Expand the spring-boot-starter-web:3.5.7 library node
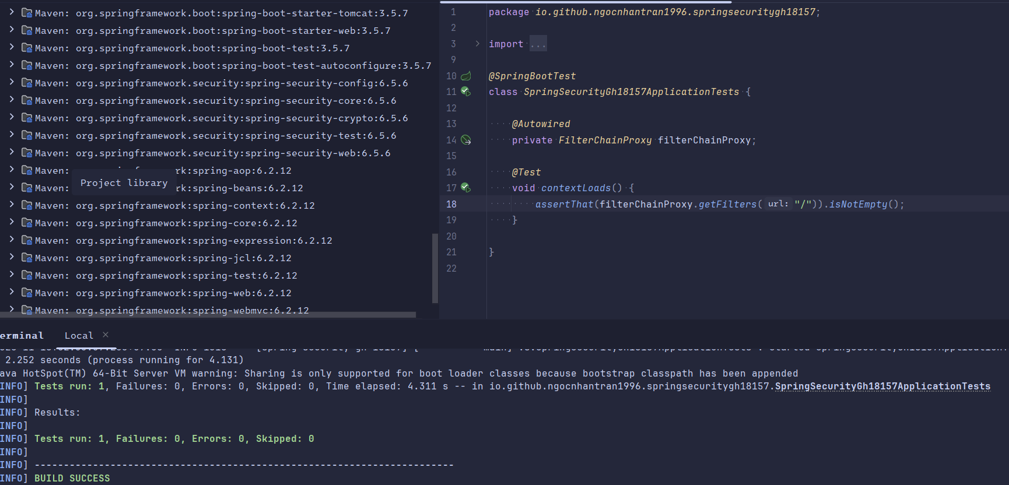This screenshot has width=1009, height=485. click(x=12, y=30)
